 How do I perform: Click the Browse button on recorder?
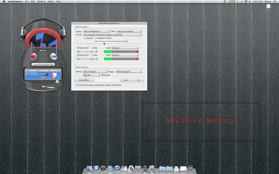43,50
